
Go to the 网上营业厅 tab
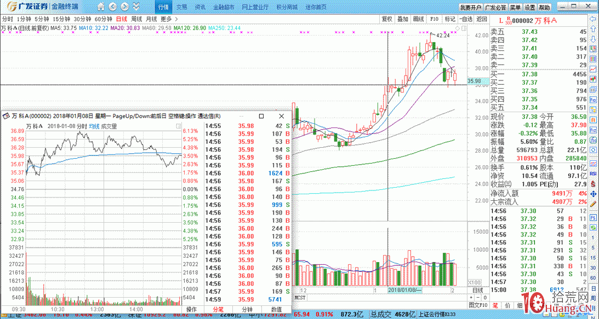pos(255,7)
